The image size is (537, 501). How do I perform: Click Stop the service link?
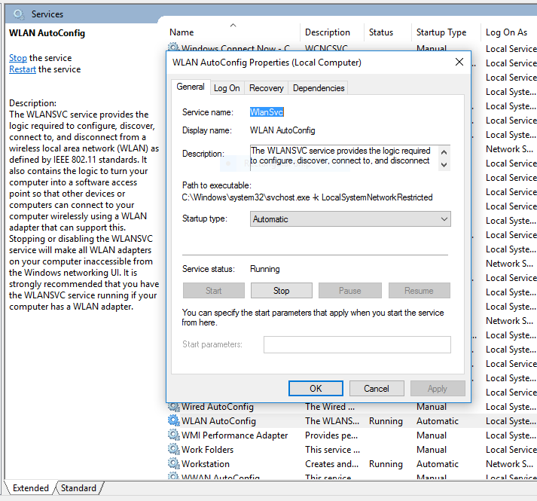(18, 58)
